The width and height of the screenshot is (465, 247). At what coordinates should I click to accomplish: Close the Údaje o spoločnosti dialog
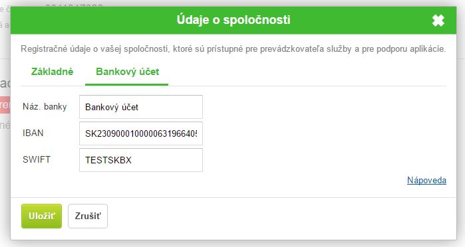438,21
